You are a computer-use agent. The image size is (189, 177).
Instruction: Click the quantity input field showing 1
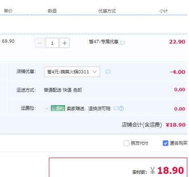pyautogui.click(x=52, y=43)
